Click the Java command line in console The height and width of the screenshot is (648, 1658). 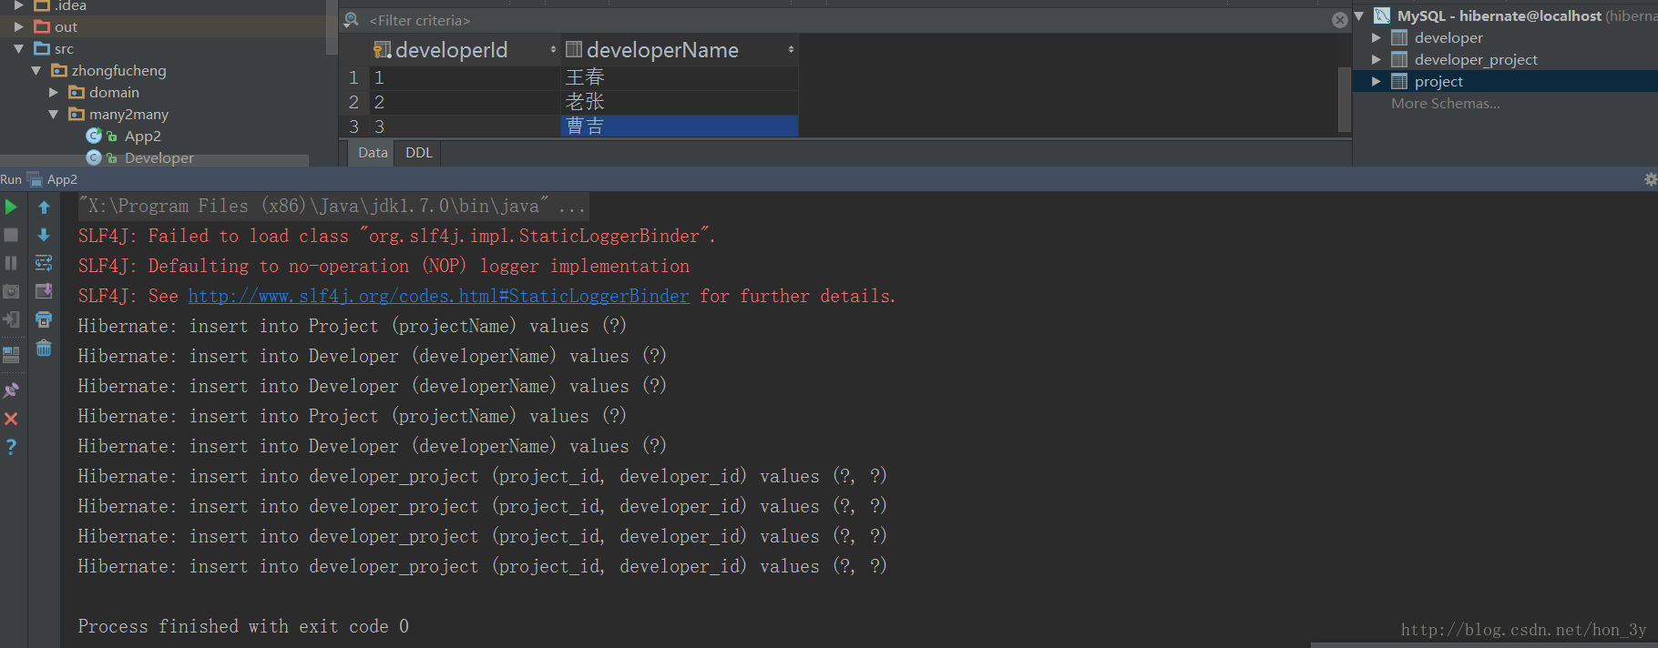333,207
